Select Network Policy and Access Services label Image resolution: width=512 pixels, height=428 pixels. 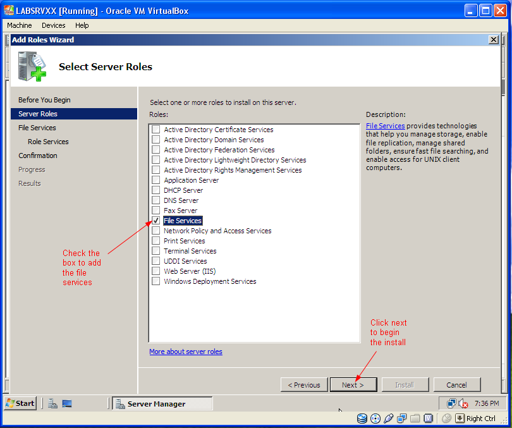(217, 231)
